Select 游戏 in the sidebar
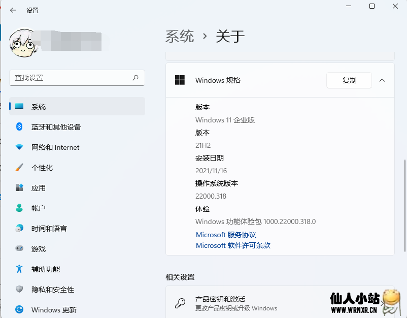407x318 pixels. tap(77, 248)
